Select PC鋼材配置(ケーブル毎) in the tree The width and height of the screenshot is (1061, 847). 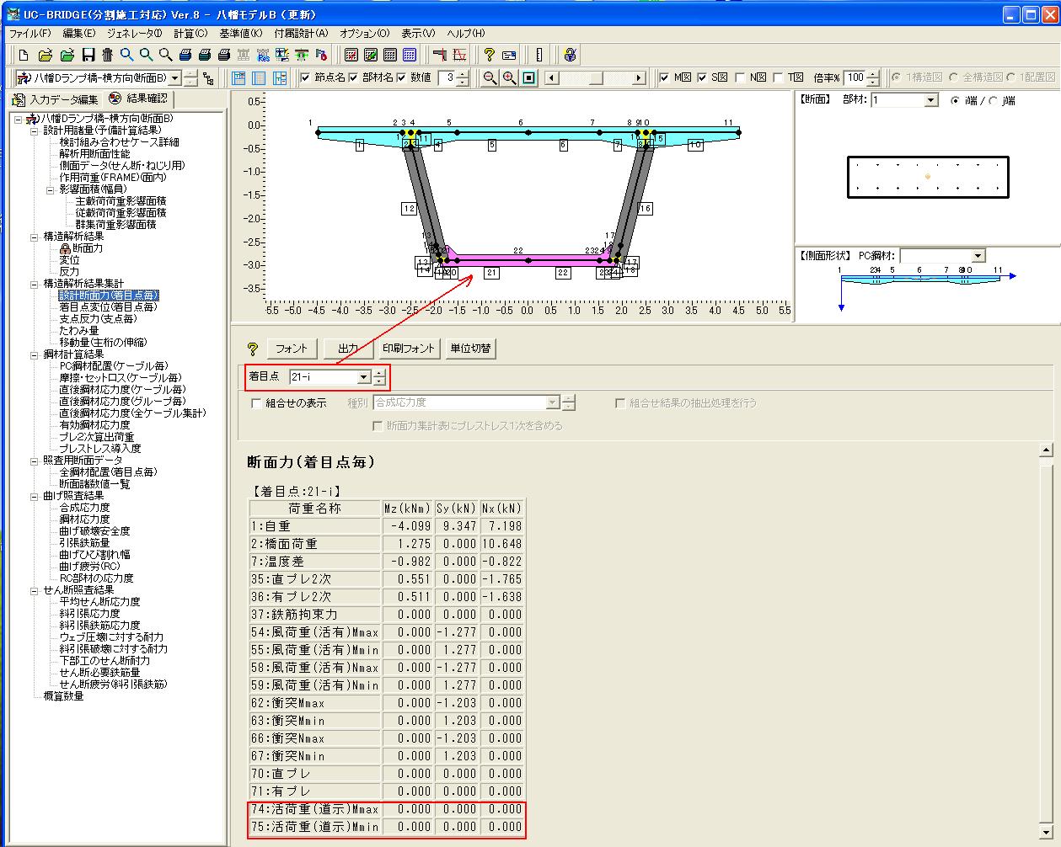click(115, 366)
